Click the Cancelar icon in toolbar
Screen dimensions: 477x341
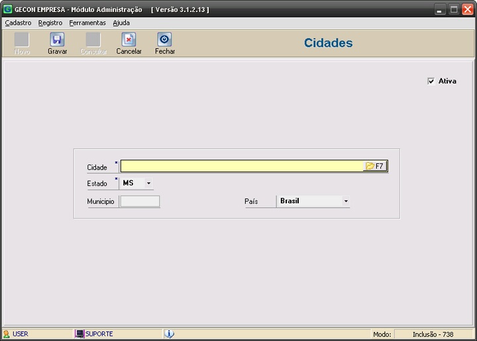click(129, 40)
